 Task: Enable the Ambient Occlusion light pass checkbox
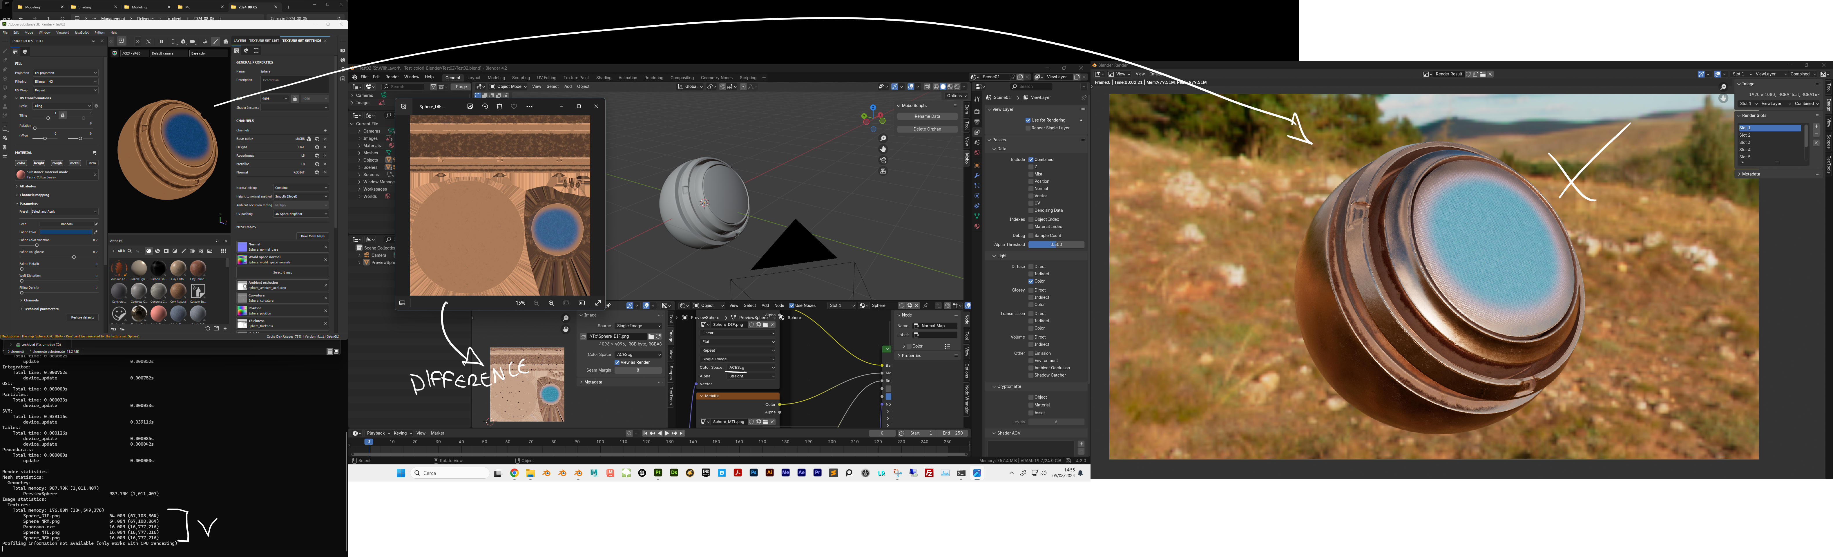coord(1031,368)
